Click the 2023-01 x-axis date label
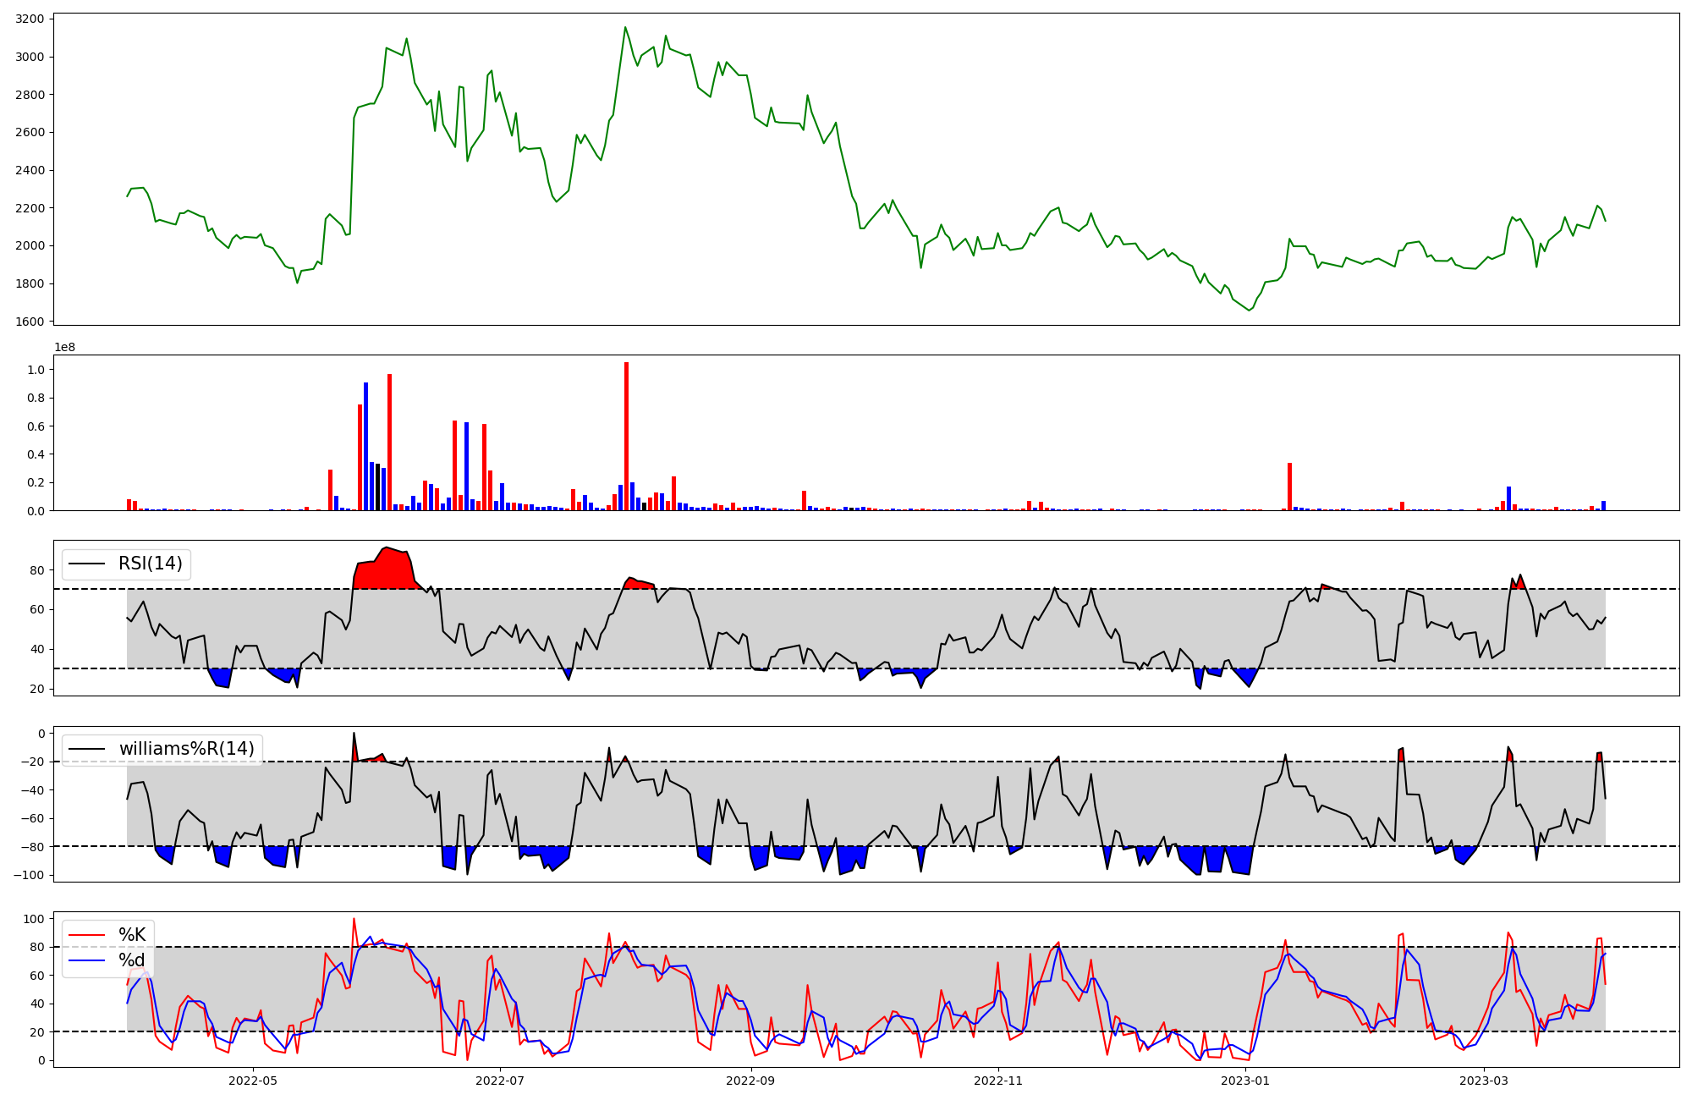The image size is (1692, 1100). pyautogui.click(x=1246, y=1081)
